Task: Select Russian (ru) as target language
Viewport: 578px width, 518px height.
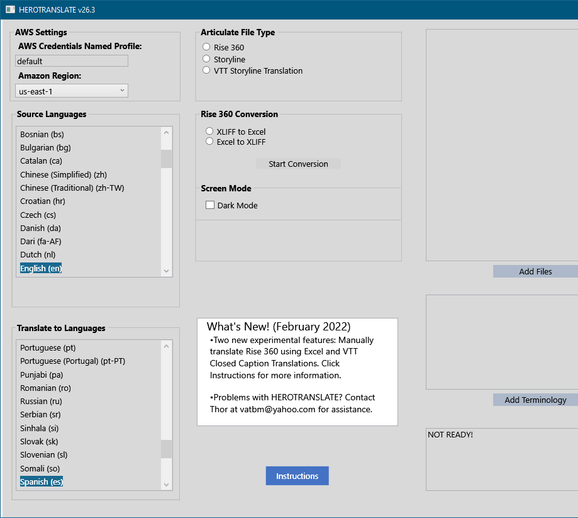Action: click(x=41, y=402)
